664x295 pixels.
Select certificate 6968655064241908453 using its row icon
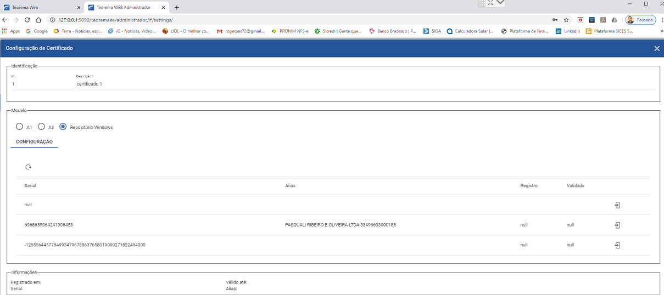click(617, 225)
